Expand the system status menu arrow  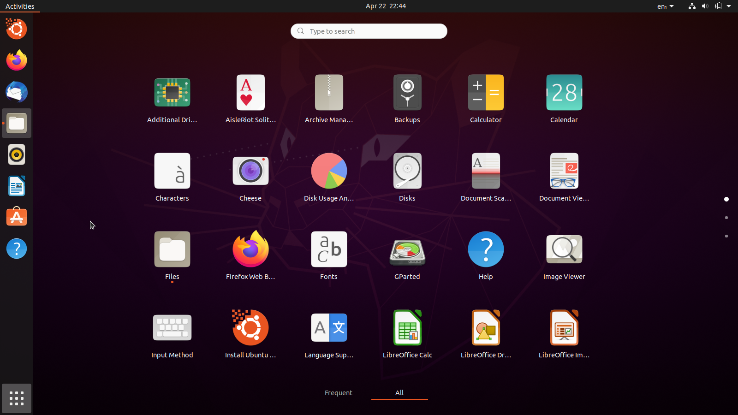pos(729,6)
